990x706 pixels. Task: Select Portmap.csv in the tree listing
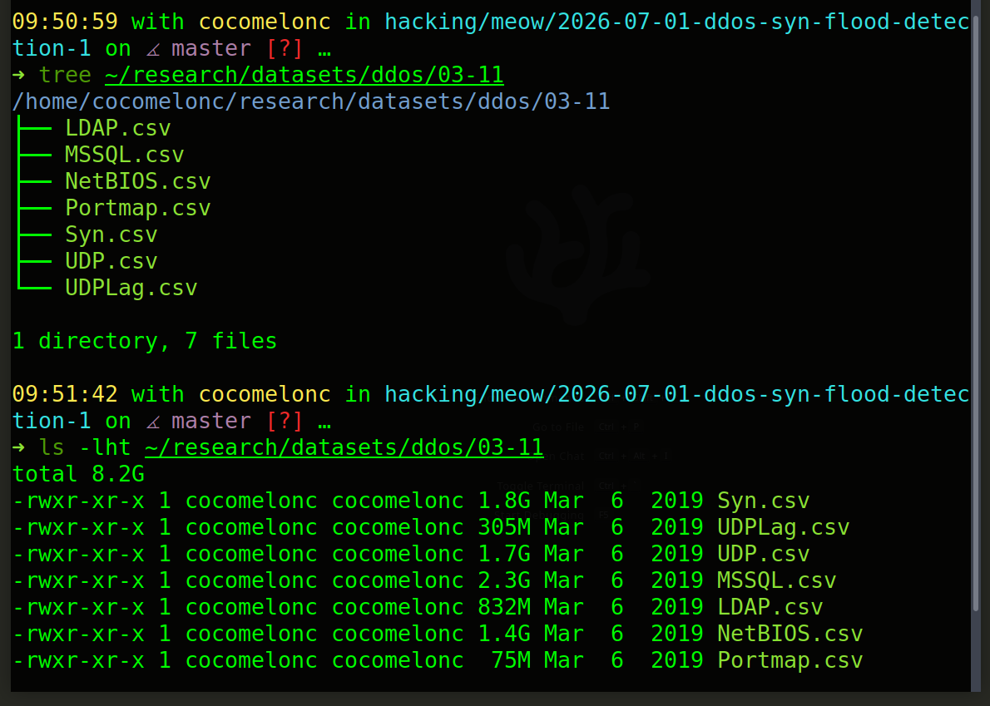click(x=137, y=208)
